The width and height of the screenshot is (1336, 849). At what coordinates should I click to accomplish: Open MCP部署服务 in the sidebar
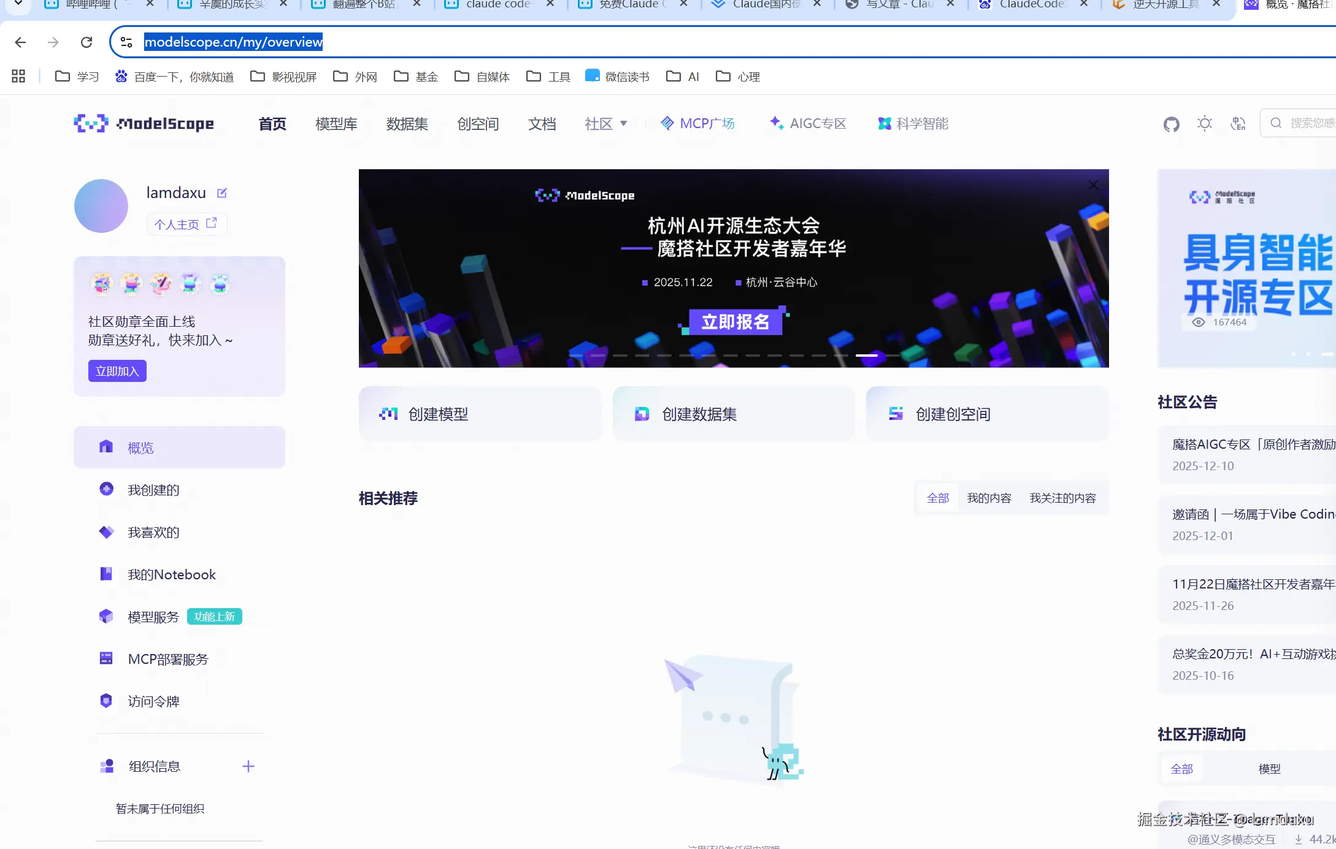coord(167,659)
